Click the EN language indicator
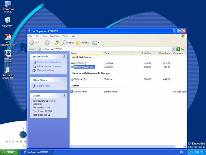The width and height of the screenshot is (206, 155). pyautogui.click(x=181, y=152)
